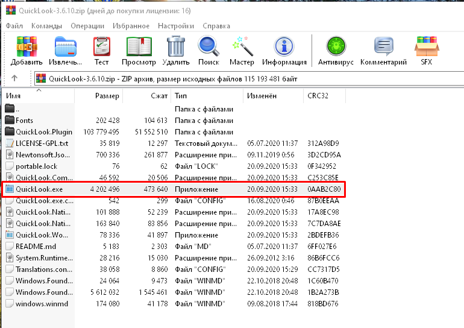Screen dimensions: 464x328
Task: Click CRC32 value 0AAB2C80
Action: tap(324, 189)
